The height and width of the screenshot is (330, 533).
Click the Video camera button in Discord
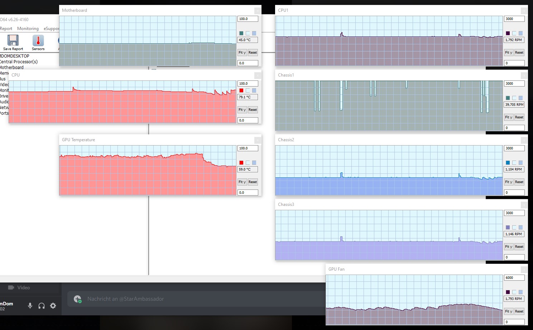click(19, 287)
